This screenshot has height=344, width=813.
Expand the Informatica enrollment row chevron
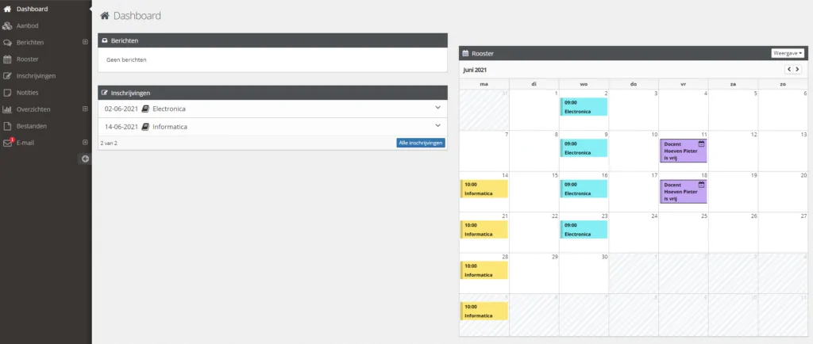tap(437, 125)
